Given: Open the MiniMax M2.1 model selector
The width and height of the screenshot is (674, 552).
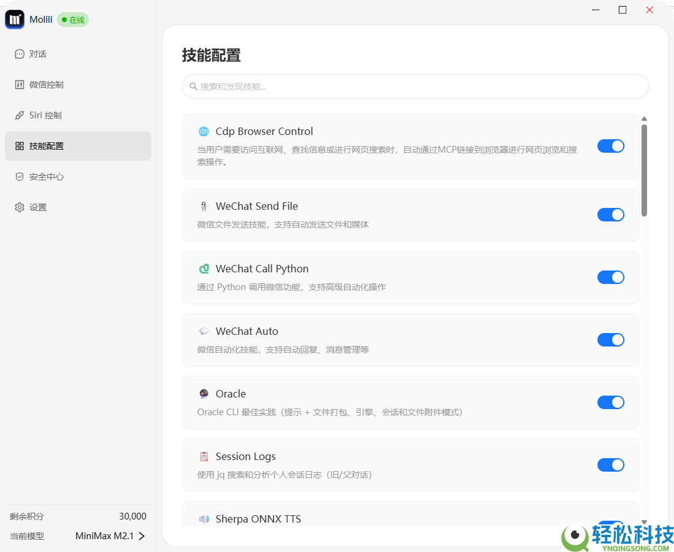Looking at the screenshot, I should tap(110, 535).
